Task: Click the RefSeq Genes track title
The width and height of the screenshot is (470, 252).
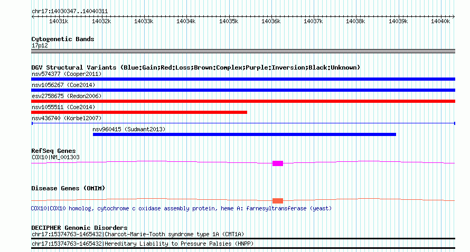Action: [x=54, y=151]
